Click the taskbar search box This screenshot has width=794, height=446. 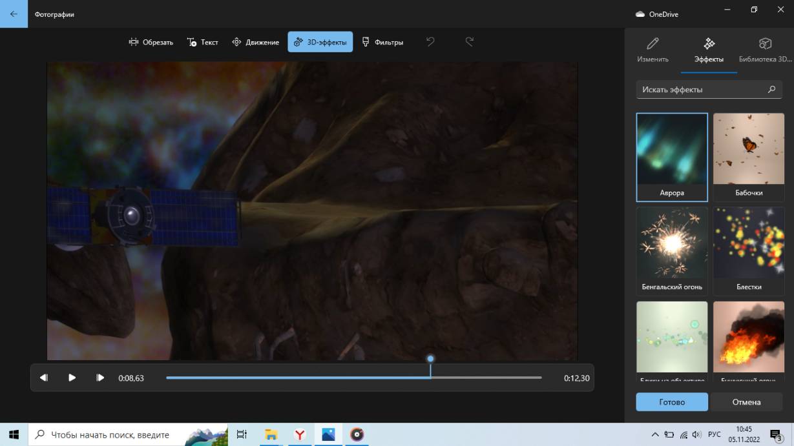click(x=129, y=434)
